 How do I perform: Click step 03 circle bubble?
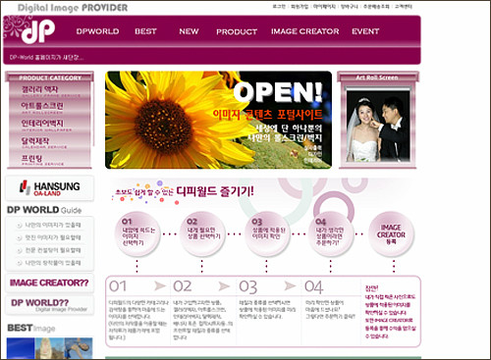click(x=267, y=234)
